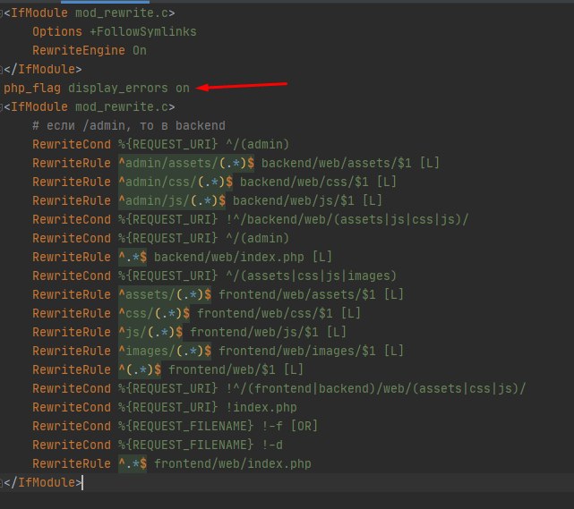
Task: Click '^(.*)$' pattern before frontend/web/$1
Action: 140,369
